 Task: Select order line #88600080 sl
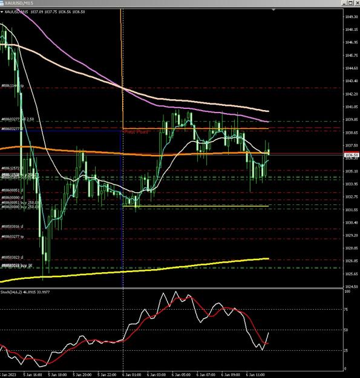click(12, 198)
